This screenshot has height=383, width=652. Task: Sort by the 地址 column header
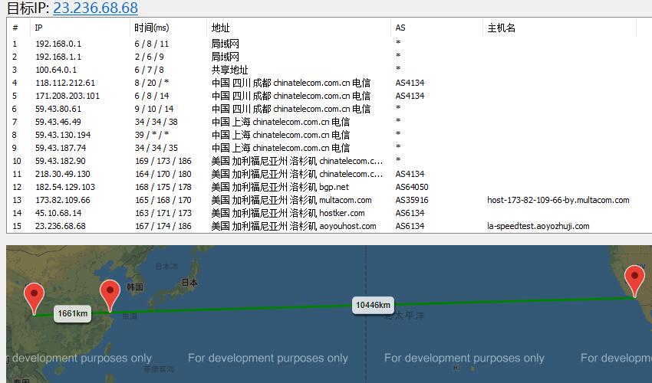(298, 28)
